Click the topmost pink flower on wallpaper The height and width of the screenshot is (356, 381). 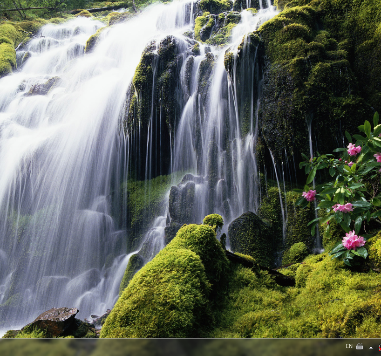coord(354,150)
